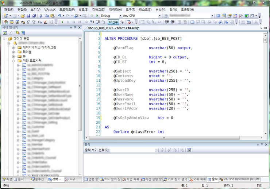Click the VAssistX Find References binoculars icon
This screenshot has width=270, height=189.
23,22
